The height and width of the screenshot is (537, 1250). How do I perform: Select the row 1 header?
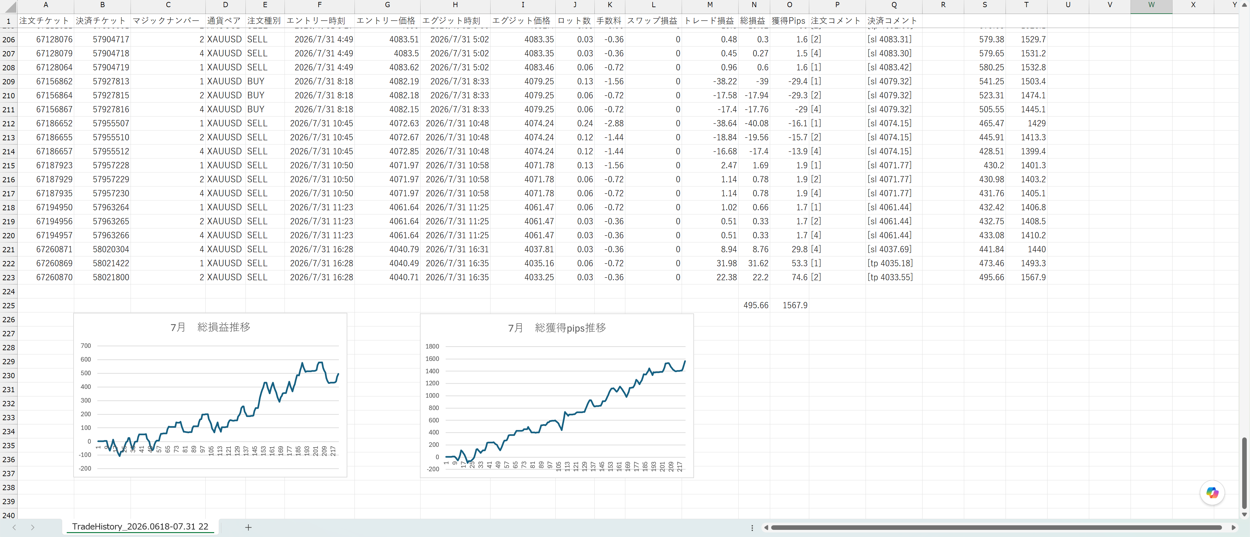click(9, 21)
